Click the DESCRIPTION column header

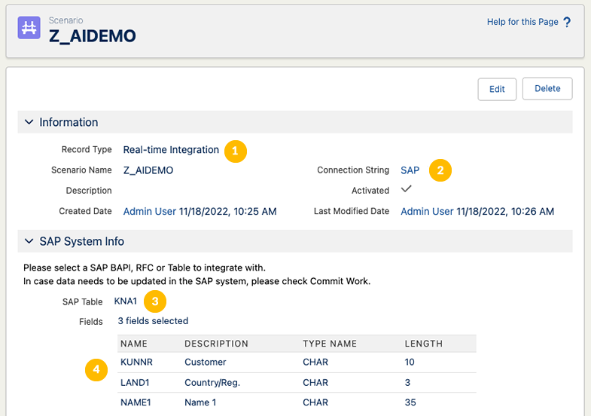pyautogui.click(x=216, y=344)
